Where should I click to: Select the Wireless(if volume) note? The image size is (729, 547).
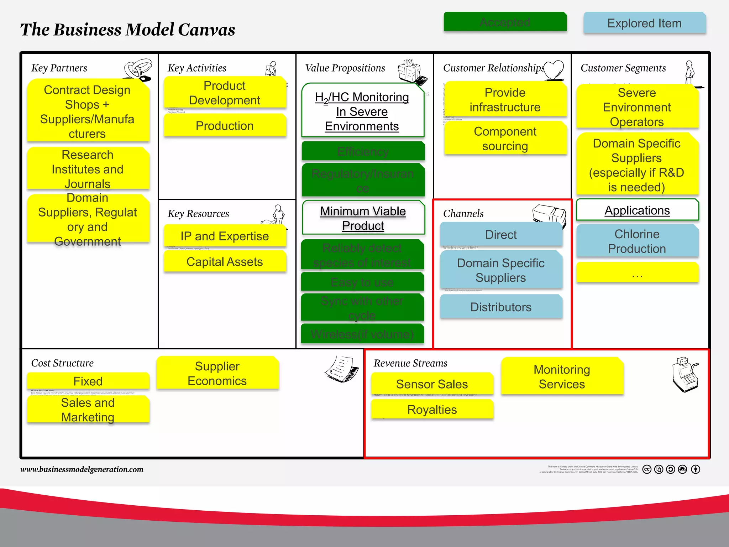tap(362, 334)
